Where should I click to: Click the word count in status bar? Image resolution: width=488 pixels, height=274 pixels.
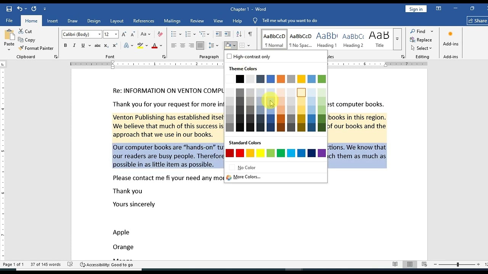click(45, 264)
